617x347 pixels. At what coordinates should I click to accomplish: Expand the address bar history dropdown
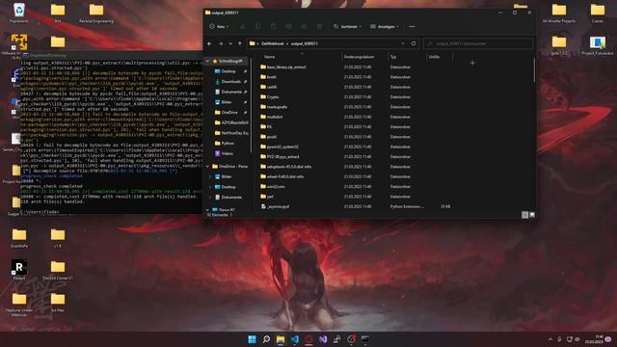[x=403, y=43]
